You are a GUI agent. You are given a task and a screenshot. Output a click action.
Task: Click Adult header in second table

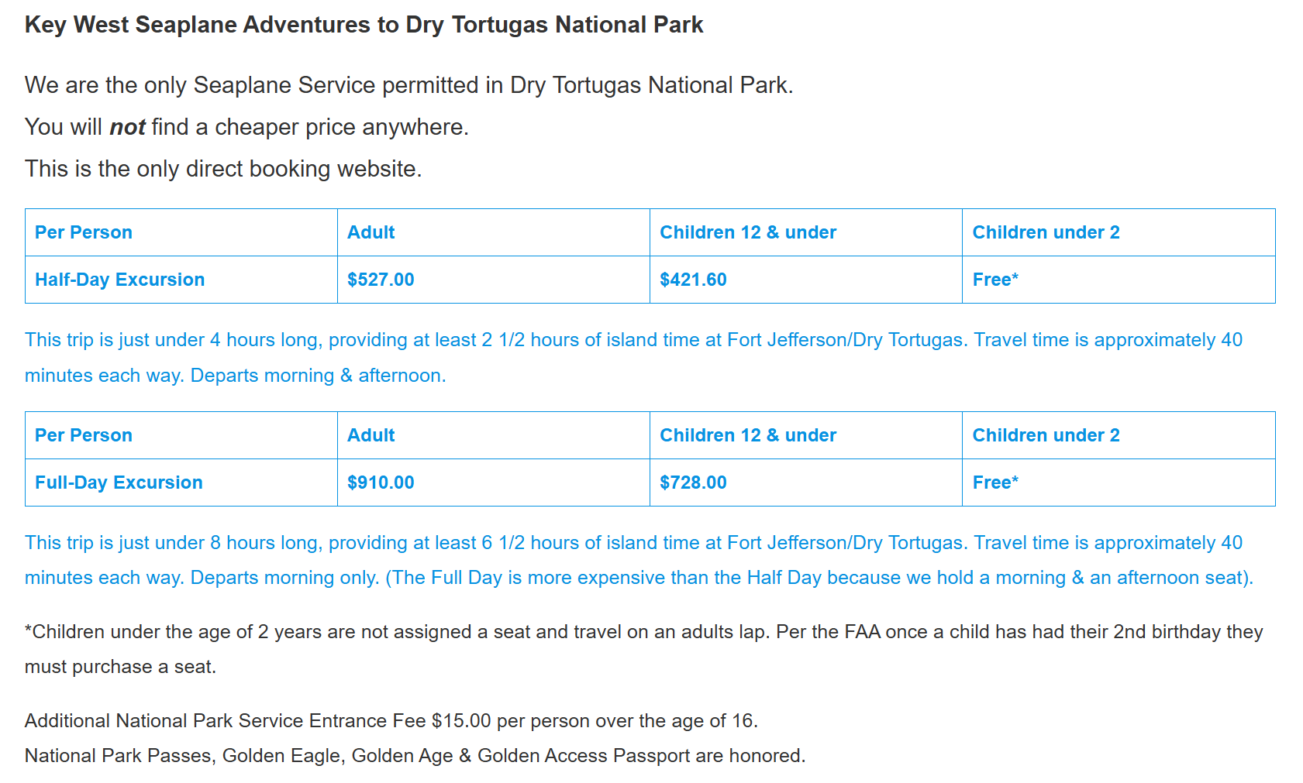click(x=371, y=435)
